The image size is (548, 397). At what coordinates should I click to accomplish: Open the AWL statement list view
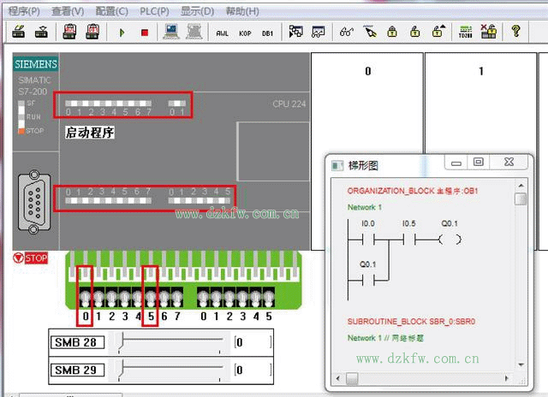click(x=223, y=33)
